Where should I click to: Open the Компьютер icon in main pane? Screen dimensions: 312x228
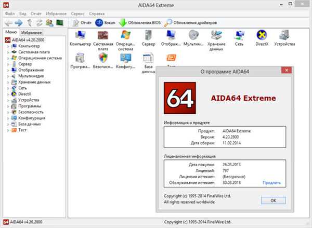(81, 38)
